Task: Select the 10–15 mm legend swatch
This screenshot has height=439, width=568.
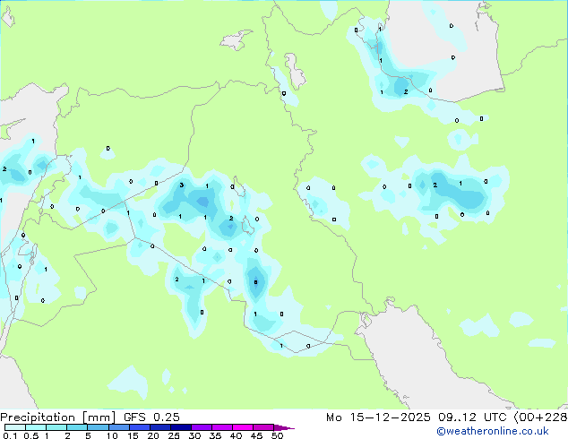Action: 119,427
